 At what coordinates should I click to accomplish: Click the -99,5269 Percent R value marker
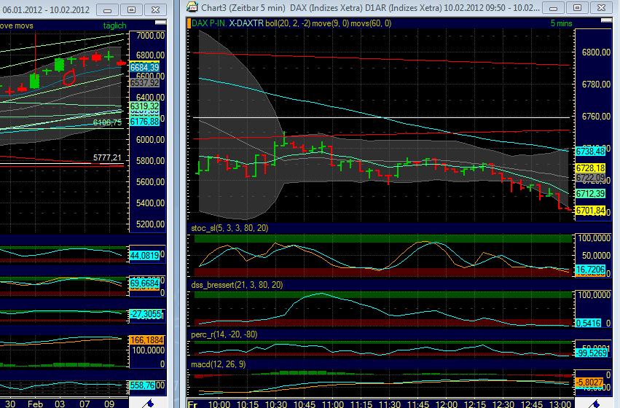point(592,353)
